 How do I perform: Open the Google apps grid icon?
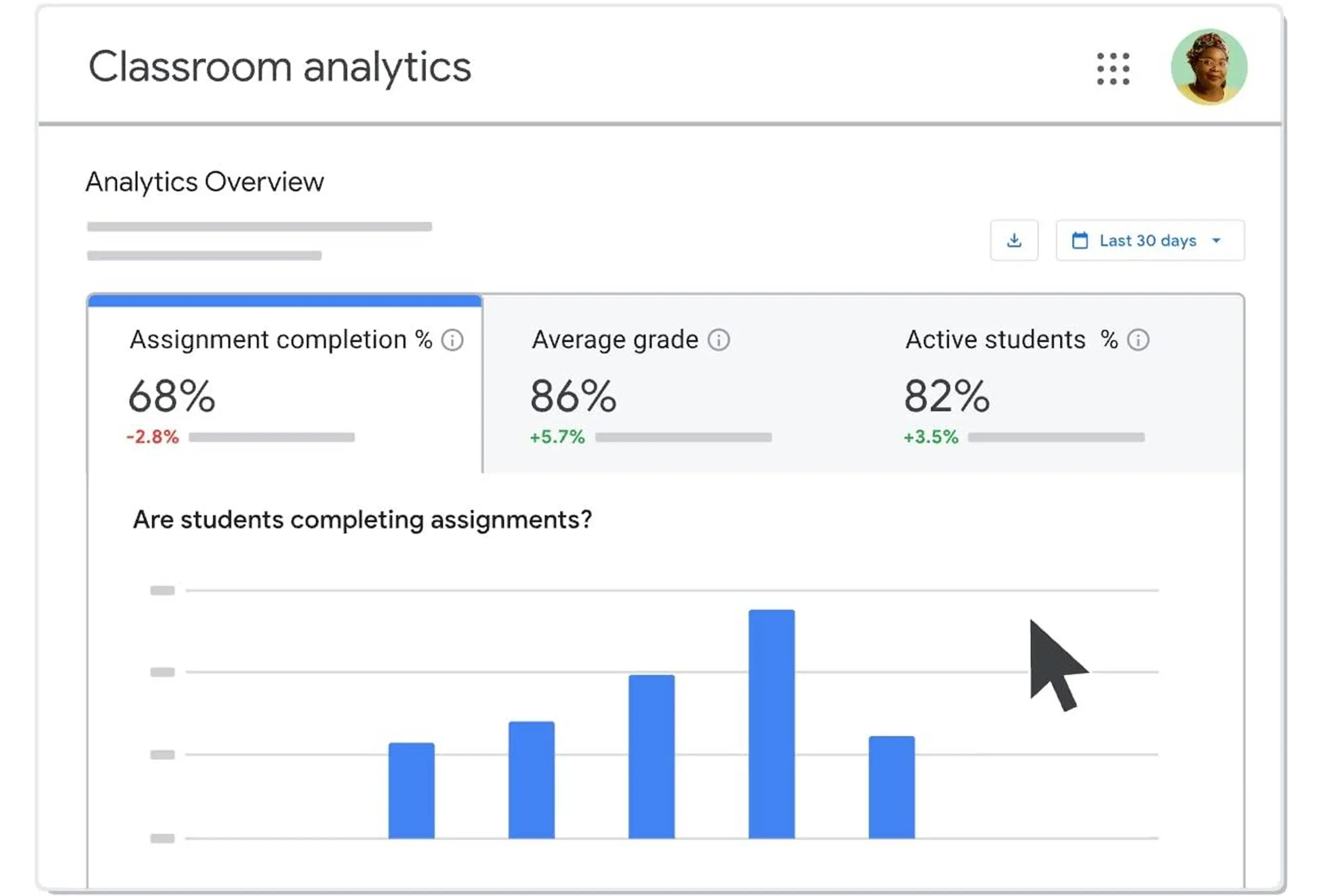1113,69
